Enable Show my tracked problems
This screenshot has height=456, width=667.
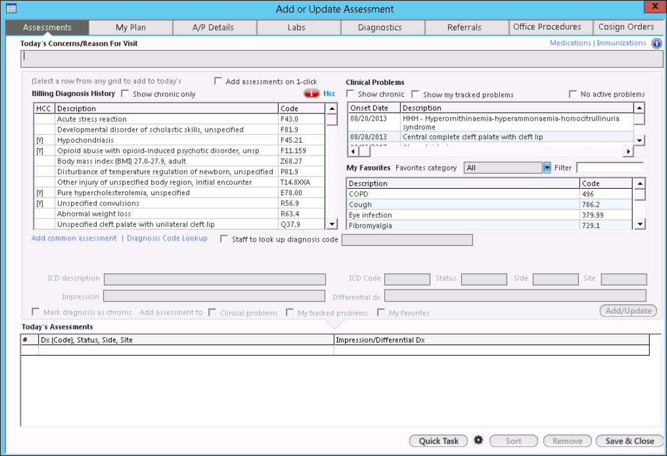point(416,94)
